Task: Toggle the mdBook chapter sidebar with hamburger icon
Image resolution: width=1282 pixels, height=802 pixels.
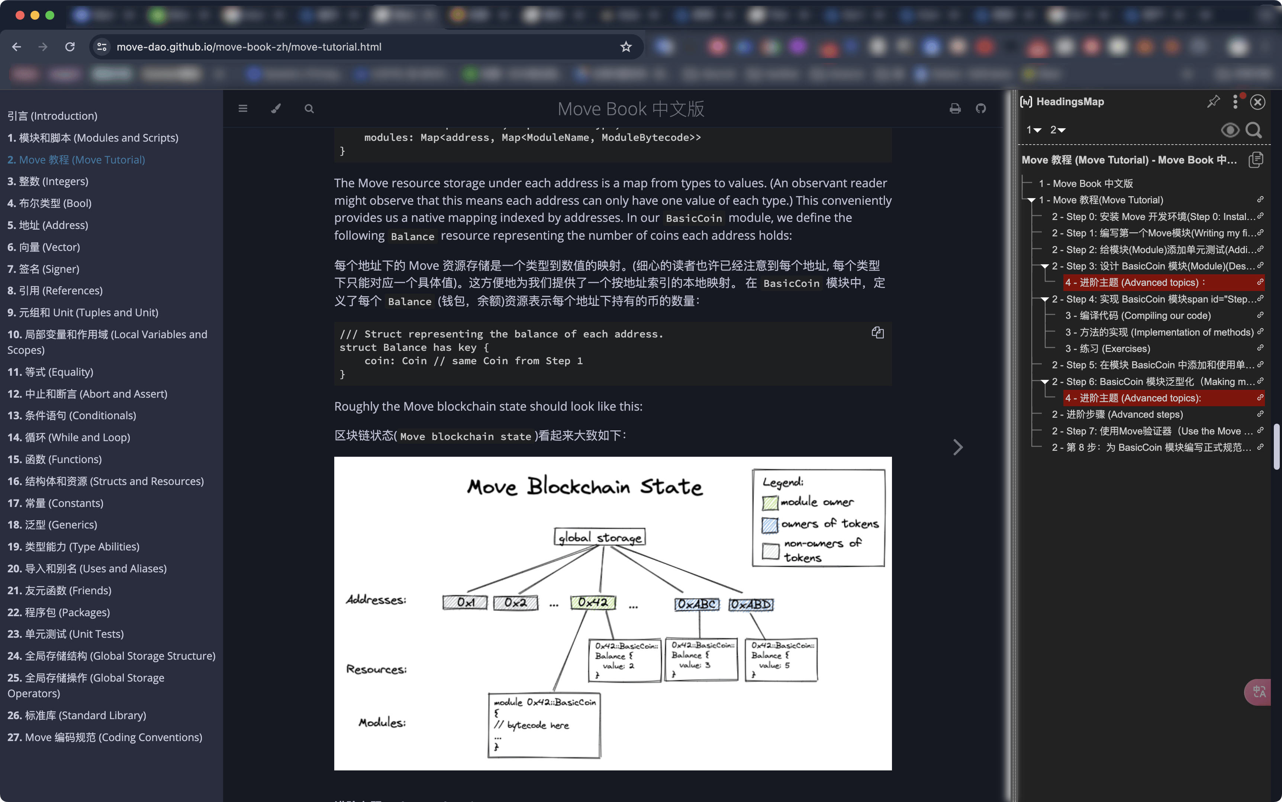Action: [243, 109]
